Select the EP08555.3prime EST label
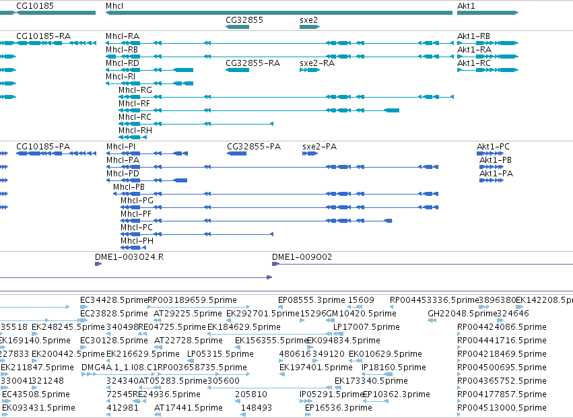 coord(311,300)
